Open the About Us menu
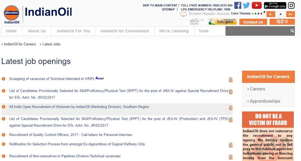 coord(37,31)
